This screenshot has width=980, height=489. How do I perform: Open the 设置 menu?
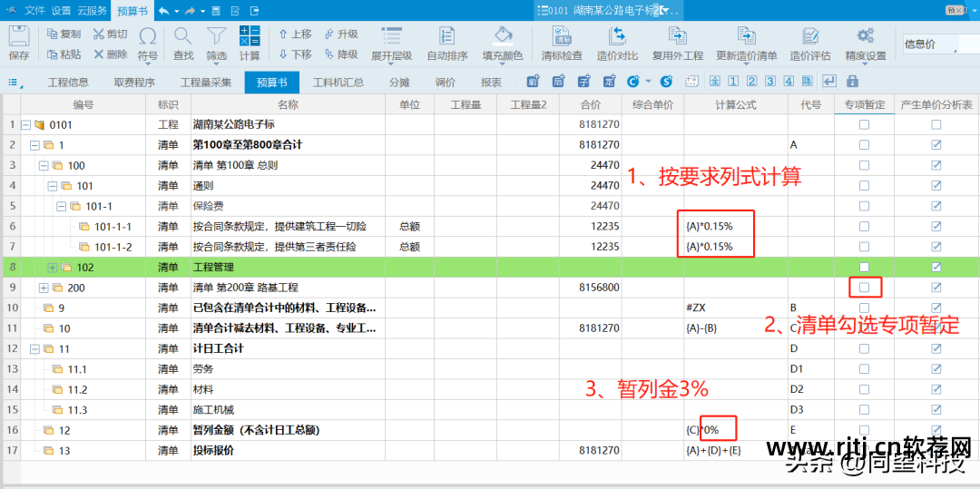click(62, 11)
